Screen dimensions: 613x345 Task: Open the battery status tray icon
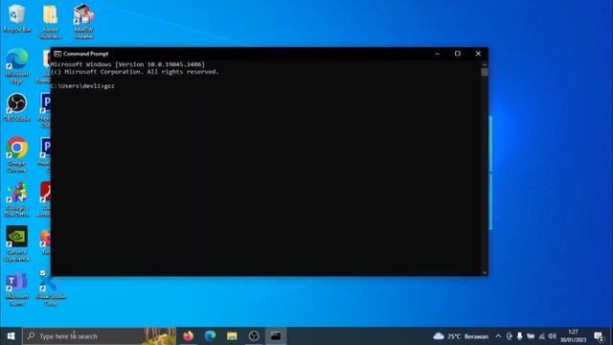click(531, 336)
